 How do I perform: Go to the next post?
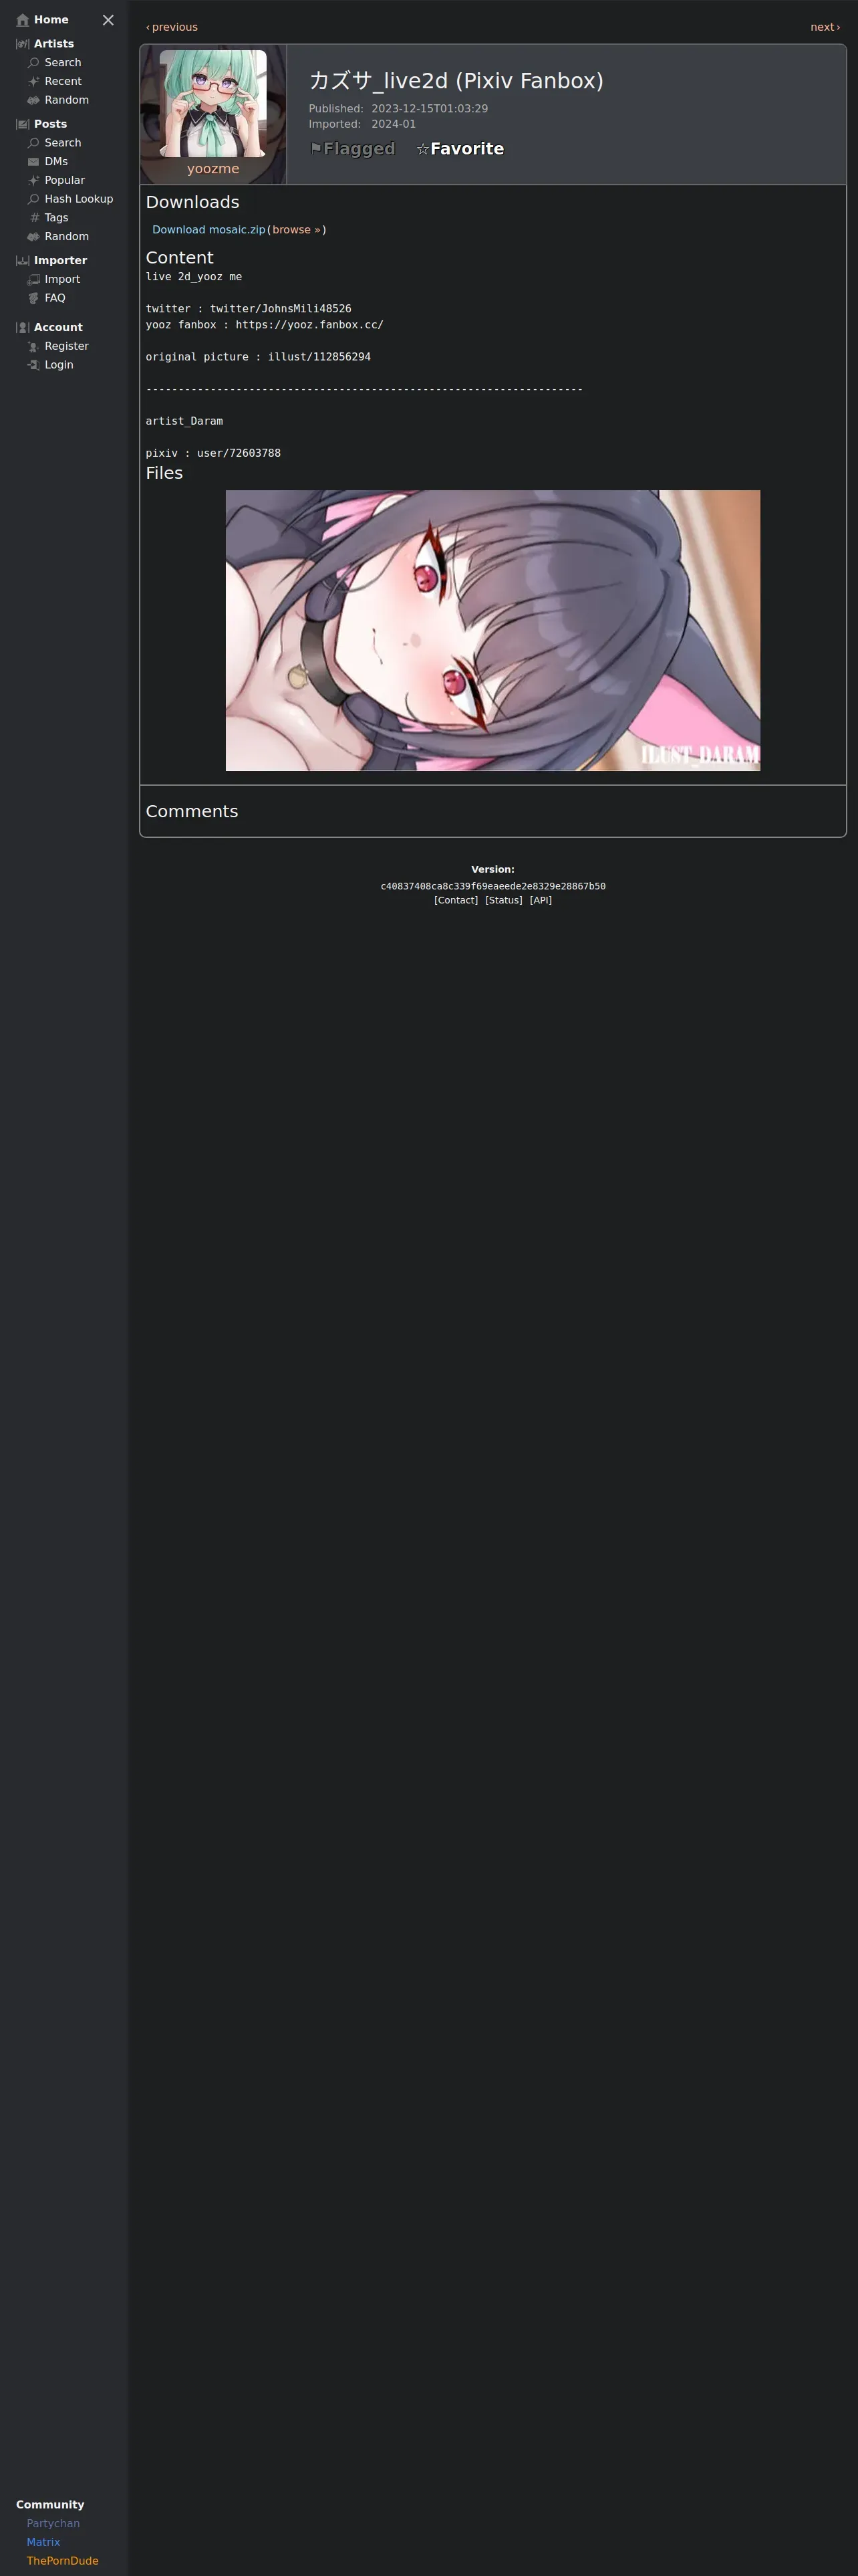(x=825, y=27)
